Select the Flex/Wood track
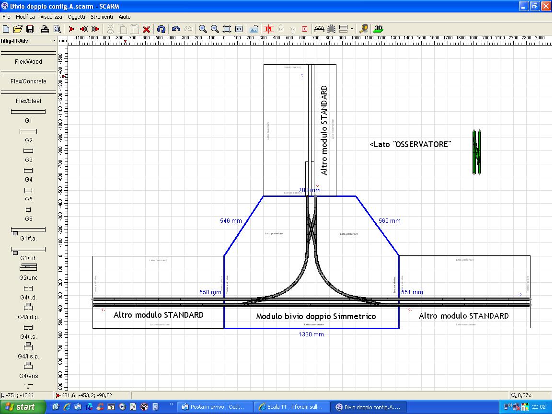The image size is (554, 414). pos(28,57)
